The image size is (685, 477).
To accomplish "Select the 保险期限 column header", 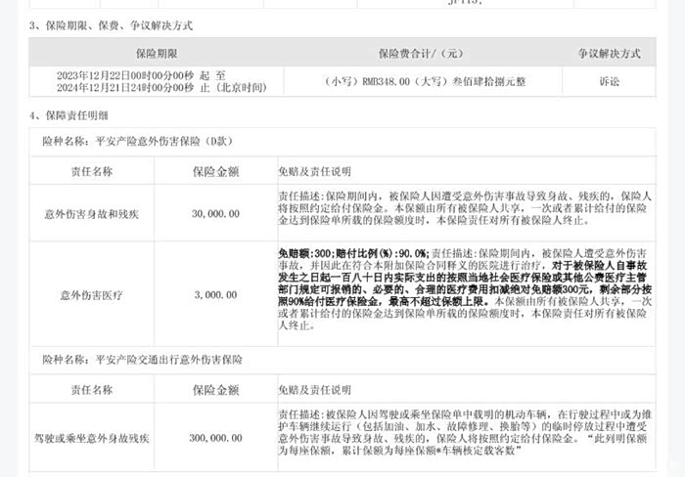I will (x=156, y=52).
